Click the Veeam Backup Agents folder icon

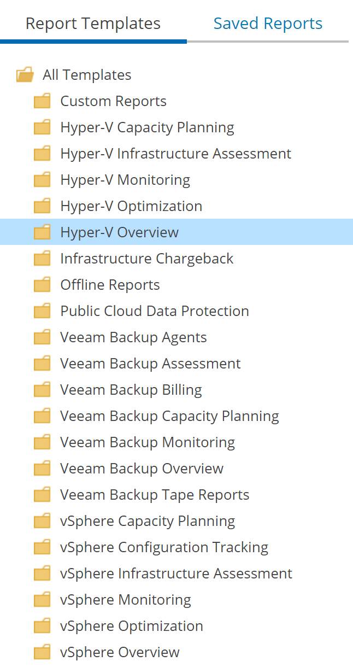click(x=42, y=337)
